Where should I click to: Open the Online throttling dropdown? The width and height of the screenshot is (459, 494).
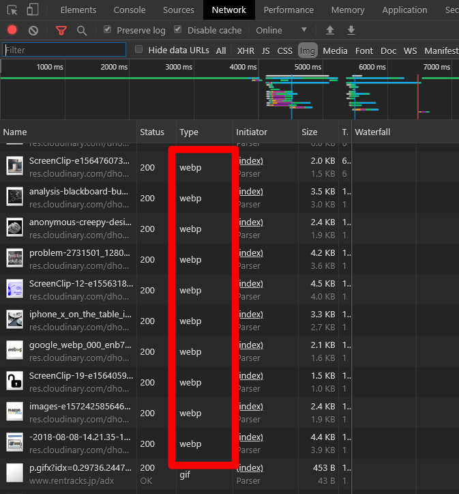pyautogui.click(x=281, y=30)
